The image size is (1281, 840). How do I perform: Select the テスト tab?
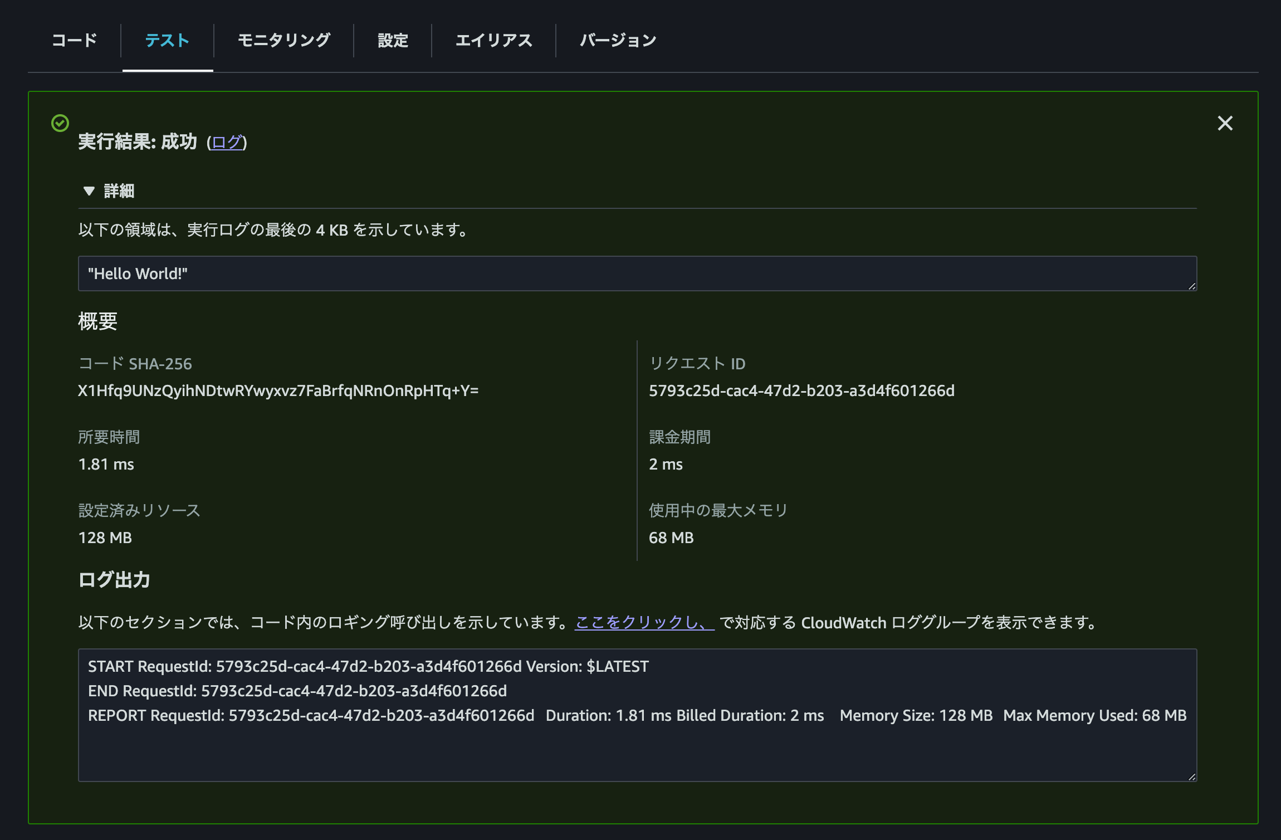pyautogui.click(x=167, y=40)
